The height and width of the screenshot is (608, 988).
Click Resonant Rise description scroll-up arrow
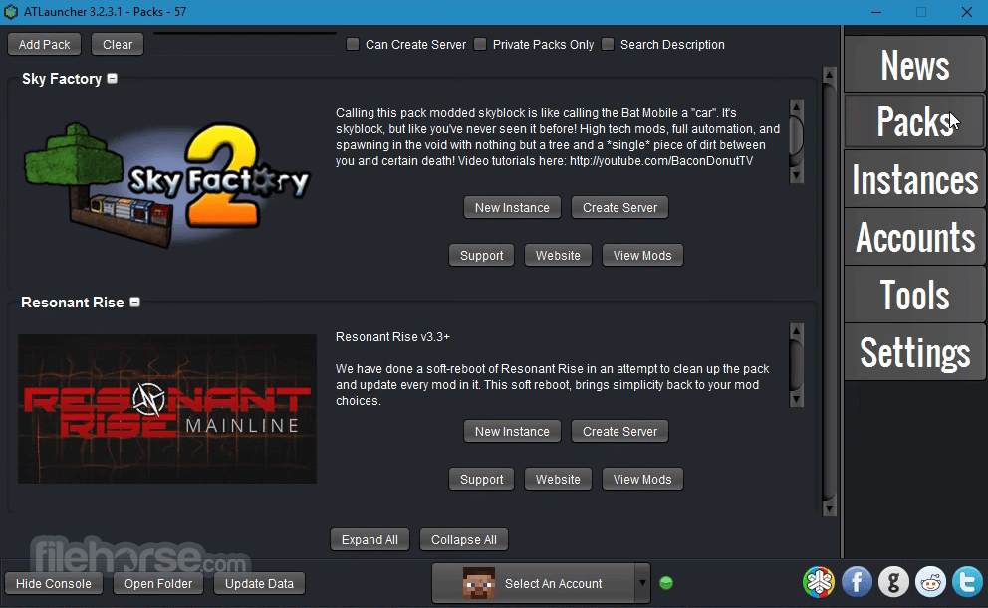797,331
